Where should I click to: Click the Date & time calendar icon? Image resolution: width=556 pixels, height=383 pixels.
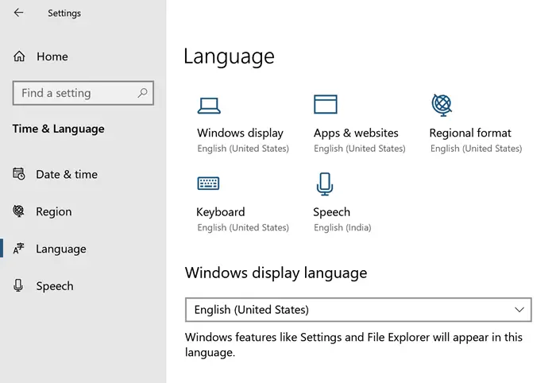tap(19, 174)
